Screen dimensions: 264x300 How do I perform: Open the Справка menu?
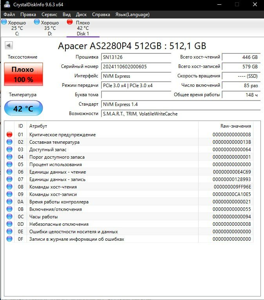pos(101,15)
